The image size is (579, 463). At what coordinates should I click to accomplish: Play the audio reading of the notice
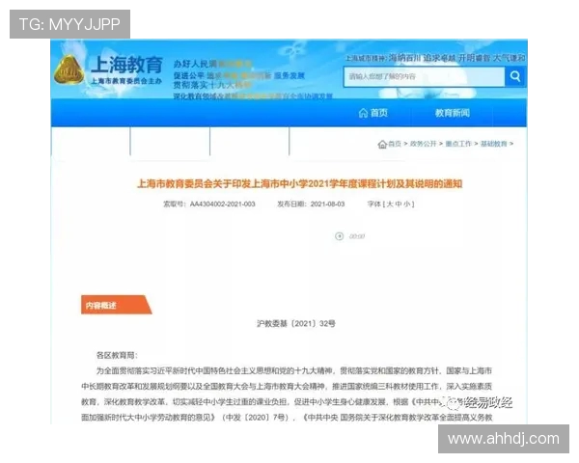(x=339, y=236)
